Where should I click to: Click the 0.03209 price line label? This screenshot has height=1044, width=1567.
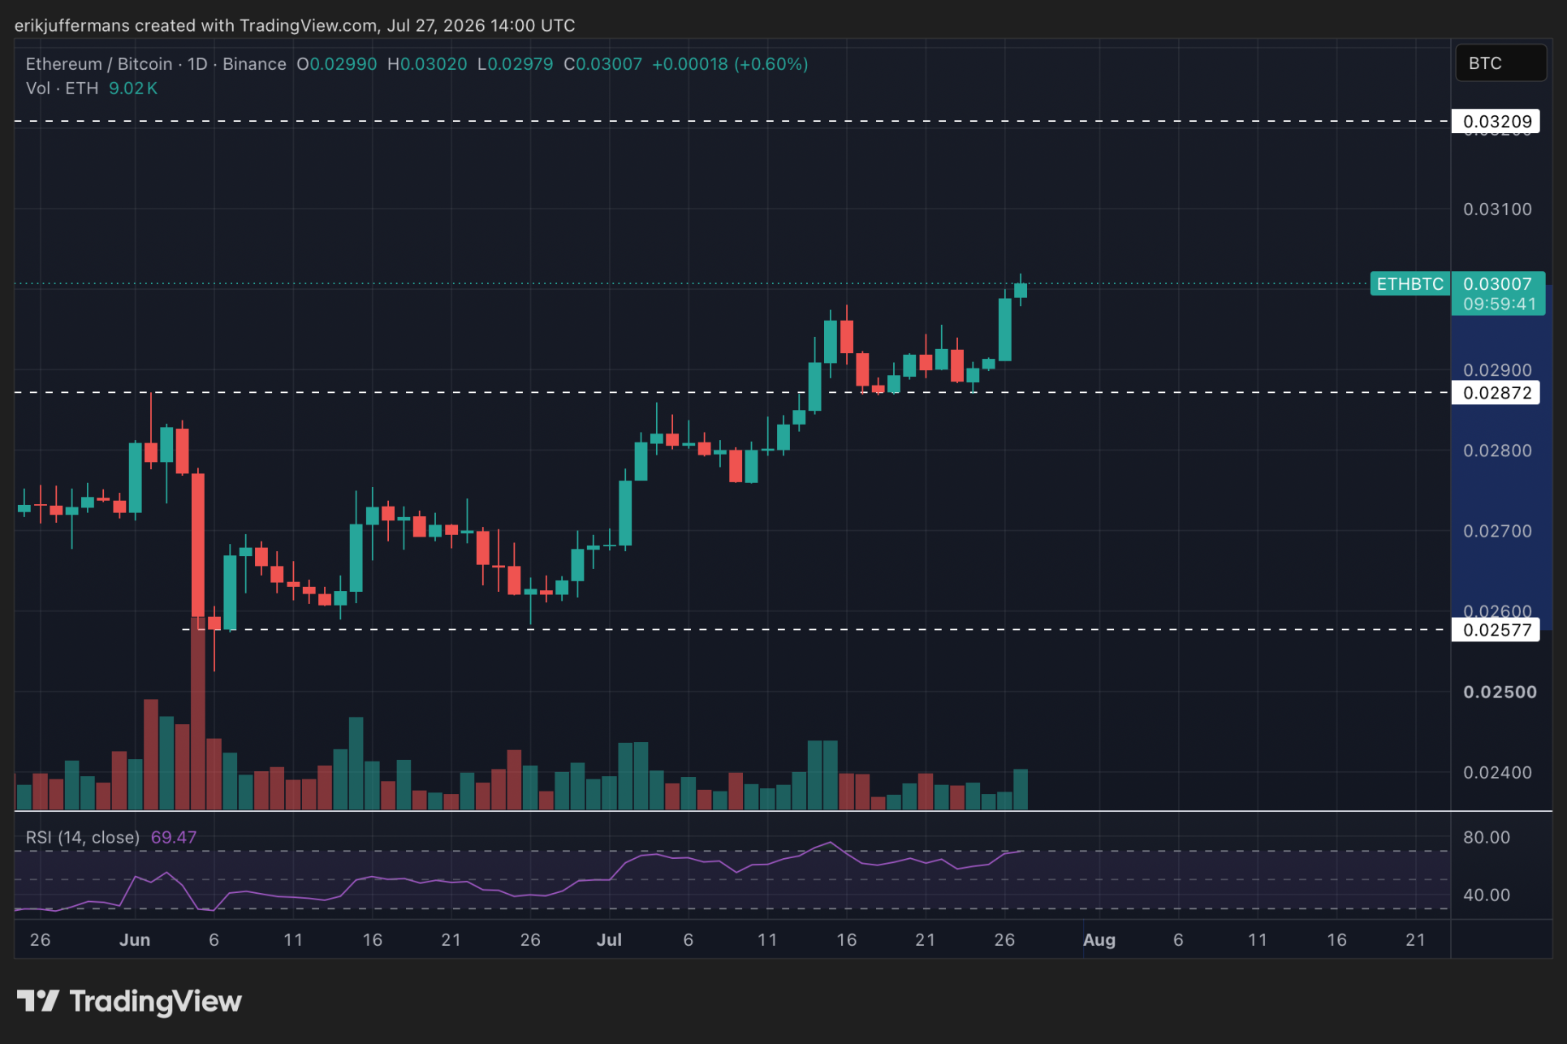1496,122
